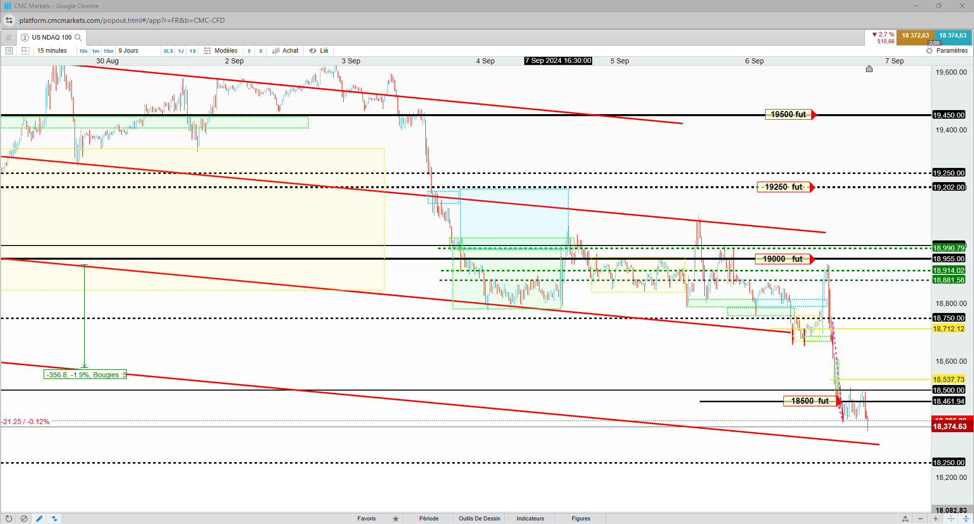Click the search magnifier next to US NDAQ 100
Image resolution: width=974 pixels, height=524 pixels.
(78, 38)
